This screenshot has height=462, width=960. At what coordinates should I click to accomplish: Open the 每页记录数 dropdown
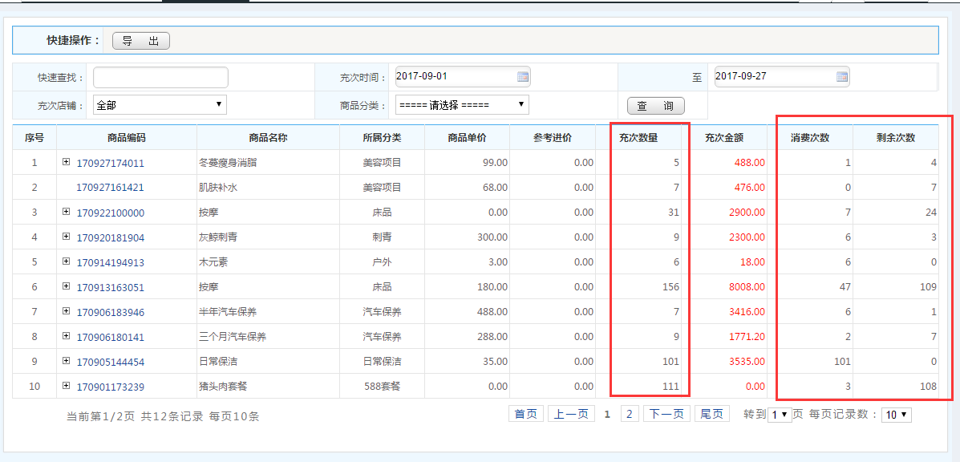tap(896, 415)
